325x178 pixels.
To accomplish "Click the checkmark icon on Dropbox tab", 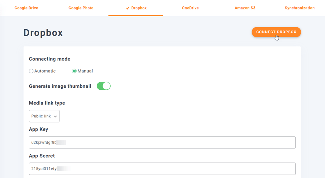I will (x=128, y=8).
